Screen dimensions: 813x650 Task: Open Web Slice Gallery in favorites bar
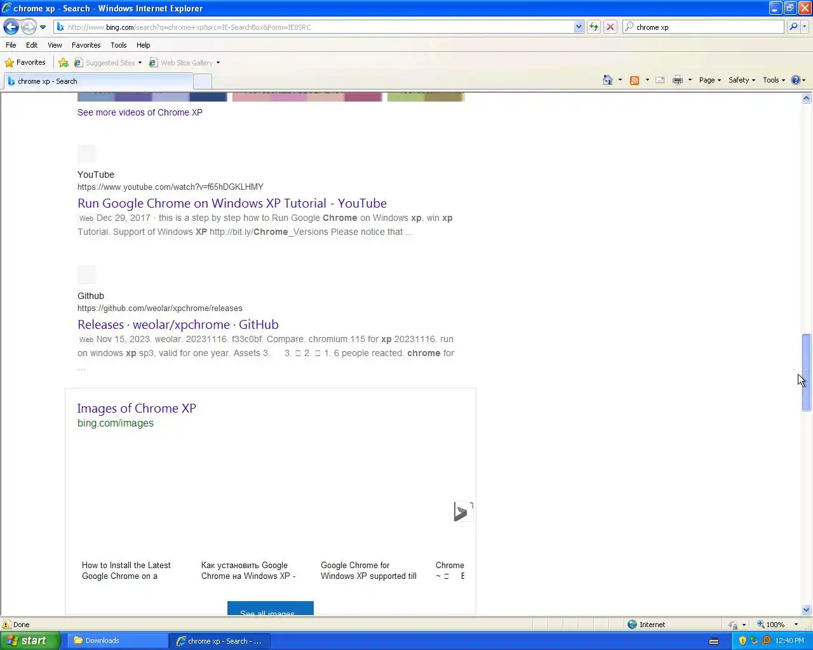coord(184,62)
